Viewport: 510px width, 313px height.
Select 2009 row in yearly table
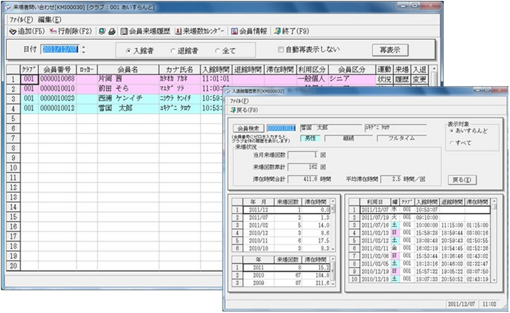[286, 283]
